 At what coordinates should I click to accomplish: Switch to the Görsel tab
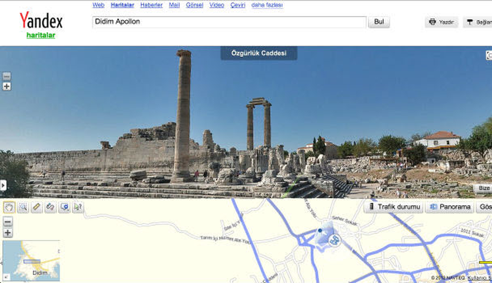194,5
